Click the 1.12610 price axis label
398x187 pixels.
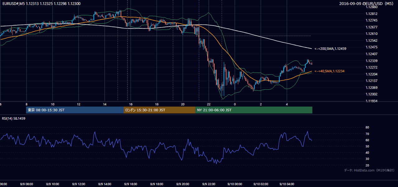pyautogui.click(x=372, y=34)
